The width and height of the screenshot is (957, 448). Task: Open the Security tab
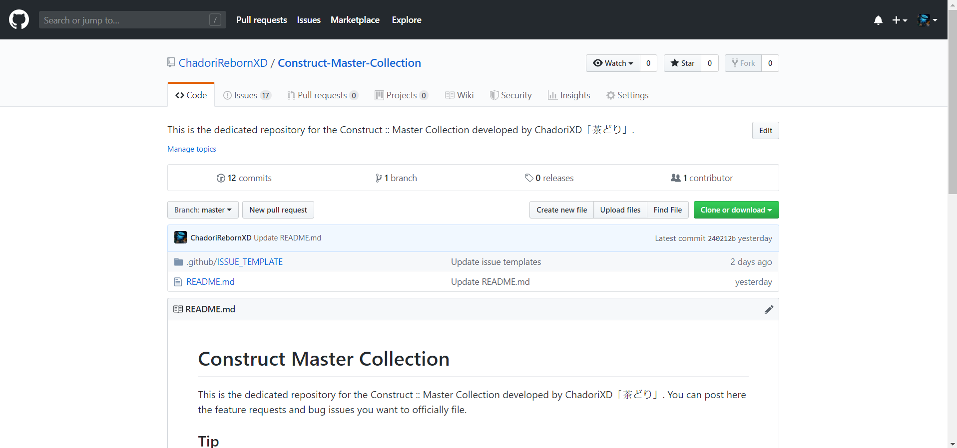510,95
